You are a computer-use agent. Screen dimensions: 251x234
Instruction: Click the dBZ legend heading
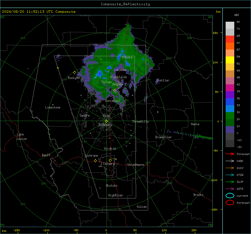[236, 15]
